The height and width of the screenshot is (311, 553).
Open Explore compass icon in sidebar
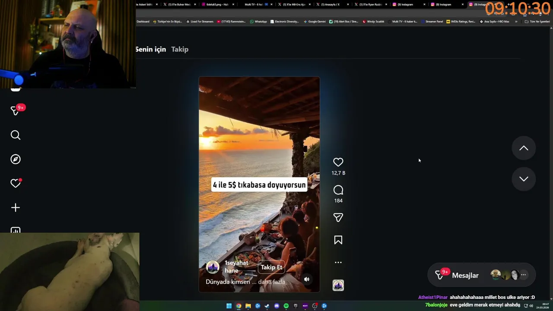(16, 159)
